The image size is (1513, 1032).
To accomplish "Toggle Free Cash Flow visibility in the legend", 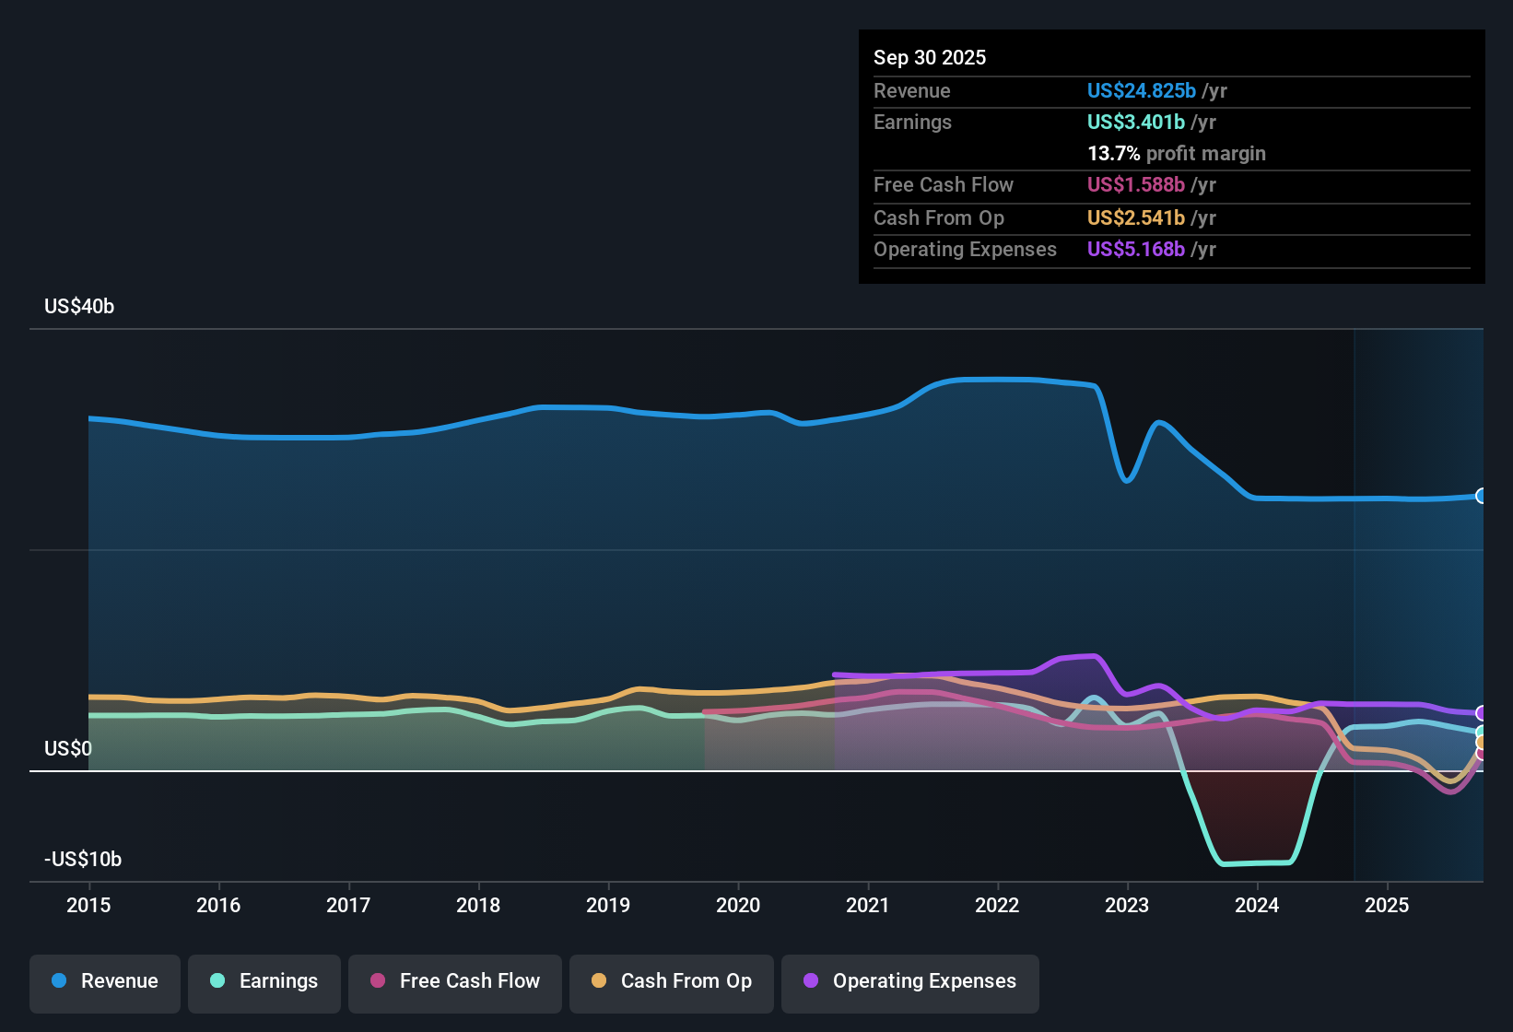I will point(454,981).
